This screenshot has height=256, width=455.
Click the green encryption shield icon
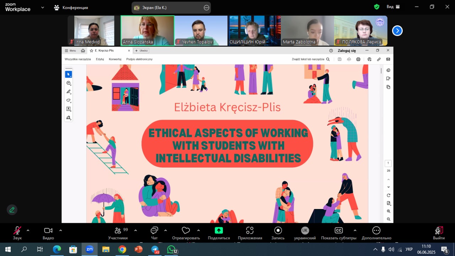[x=377, y=7]
